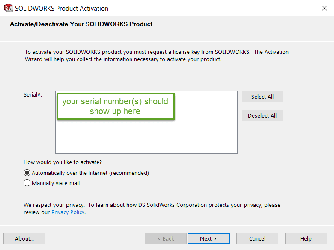The height and width of the screenshot is (250, 334).
Task: Click the Activate/Deactivate Your SOLIDWORKS Product heading
Action: coord(81,24)
